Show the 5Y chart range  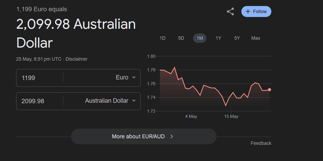pyautogui.click(x=237, y=38)
